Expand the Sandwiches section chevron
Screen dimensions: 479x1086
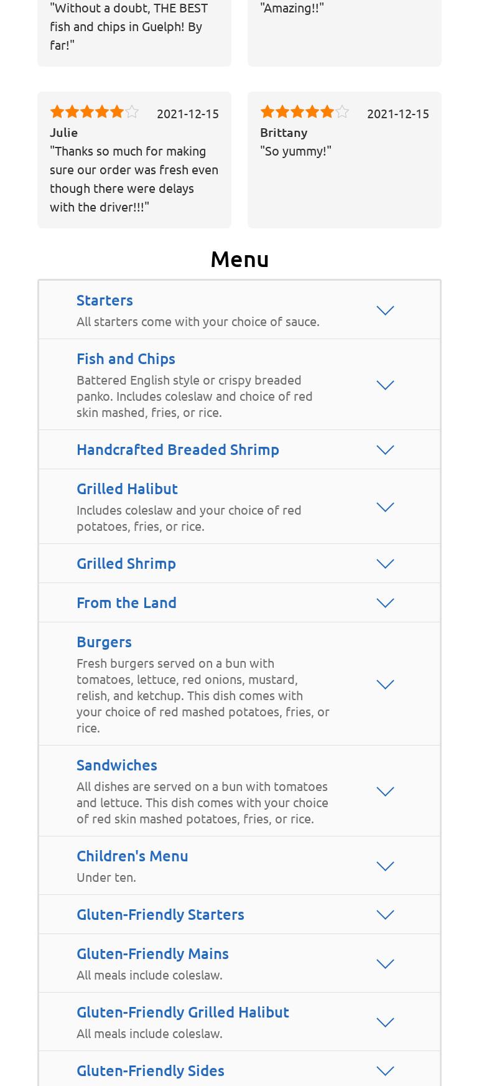tap(385, 791)
